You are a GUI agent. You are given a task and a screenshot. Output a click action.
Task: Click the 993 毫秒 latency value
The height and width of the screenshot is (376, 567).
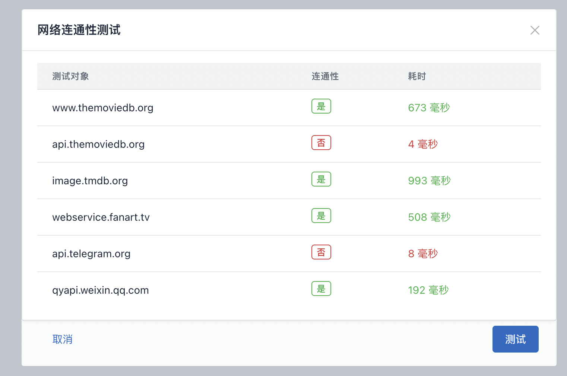430,181
